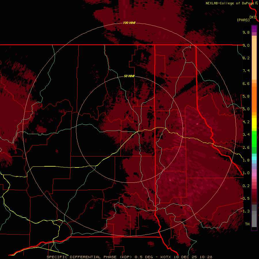Viewport: 259px width, 259px height.
Task: Click the 0.5 DEG tilt text
Action: 145,257
